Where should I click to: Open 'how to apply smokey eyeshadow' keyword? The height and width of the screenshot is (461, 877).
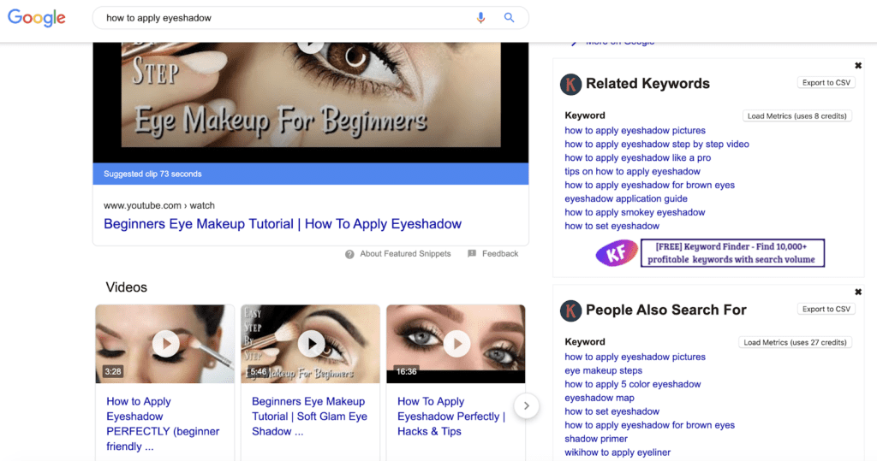[x=635, y=212]
